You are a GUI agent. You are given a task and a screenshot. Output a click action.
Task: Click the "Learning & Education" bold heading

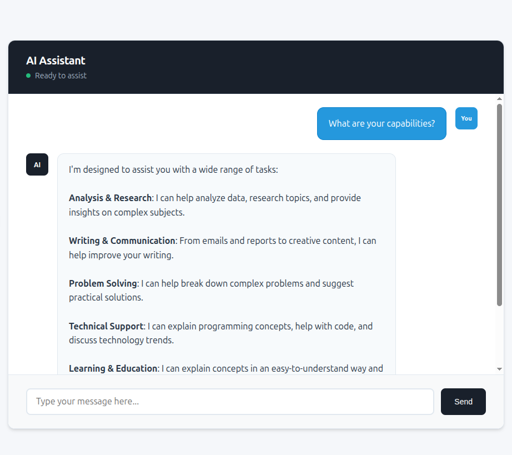coord(113,368)
